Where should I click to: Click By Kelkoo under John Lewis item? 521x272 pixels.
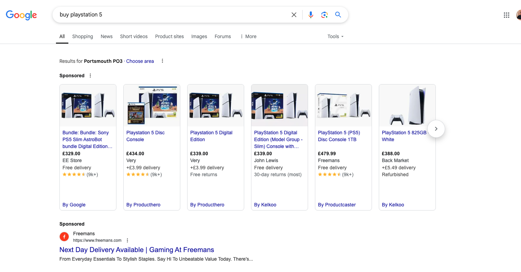pos(265,205)
